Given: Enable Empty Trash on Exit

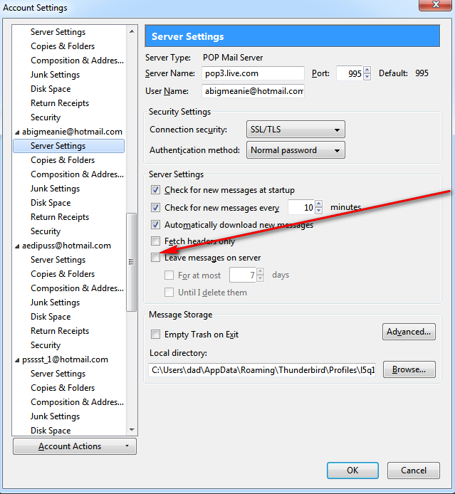Looking at the screenshot, I should [155, 335].
